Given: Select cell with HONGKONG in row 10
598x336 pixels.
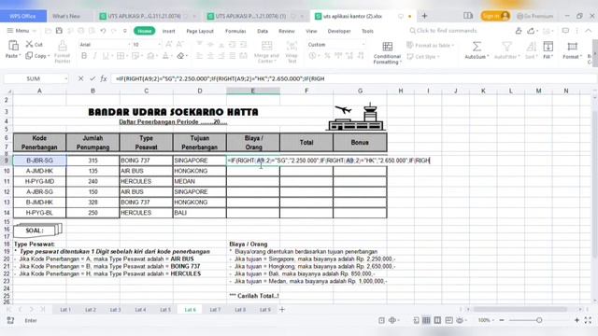Looking at the screenshot, I should pos(199,171).
